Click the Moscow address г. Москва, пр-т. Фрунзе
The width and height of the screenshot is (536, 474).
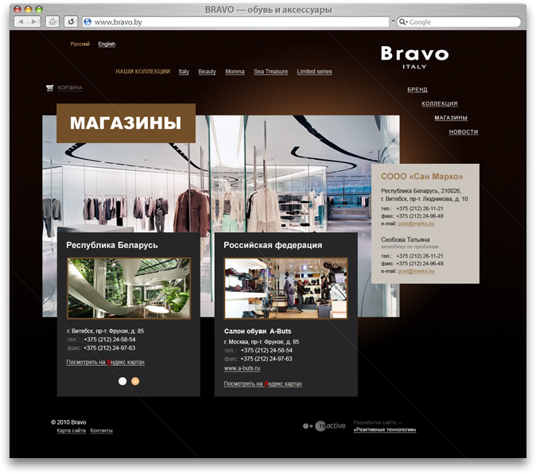click(x=262, y=342)
